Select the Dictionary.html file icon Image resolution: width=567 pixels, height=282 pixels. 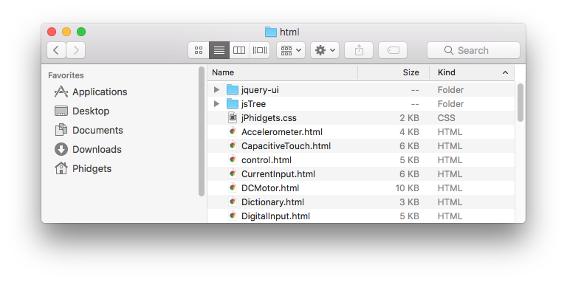click(233, 202)
